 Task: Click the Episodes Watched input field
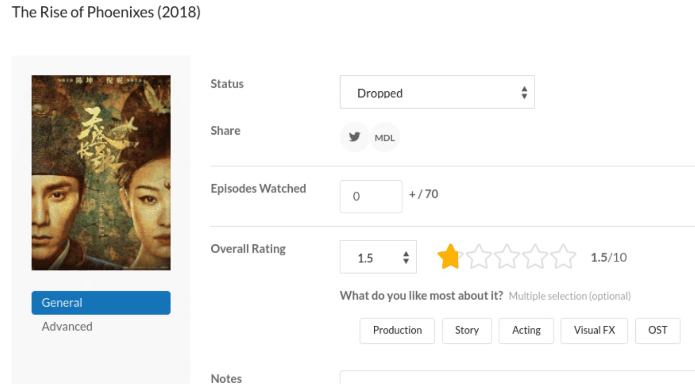click(371, 197)
